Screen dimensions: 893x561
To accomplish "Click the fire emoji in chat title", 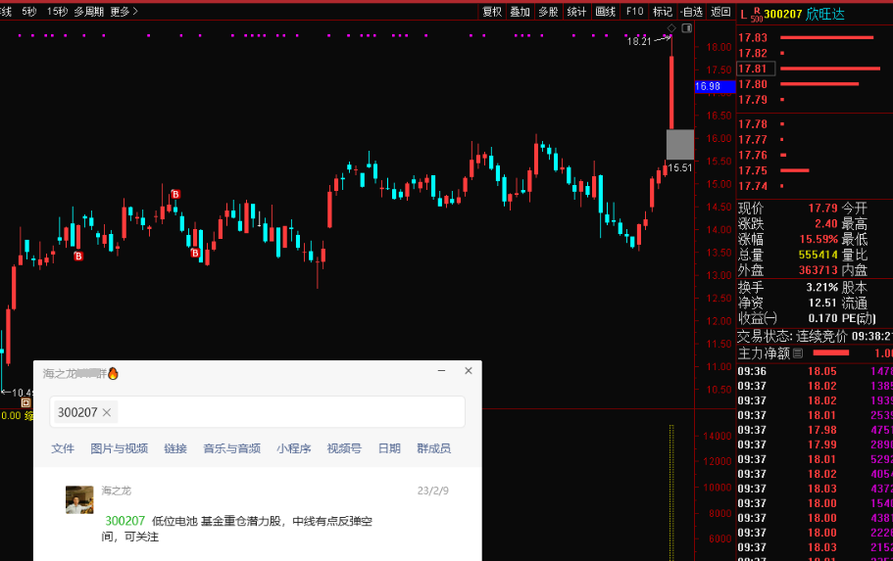I will click(x=113, y=373).
